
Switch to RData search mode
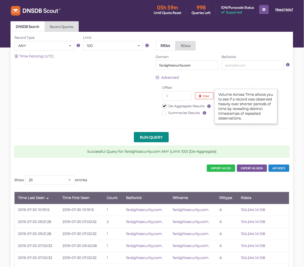click(185, 46)
